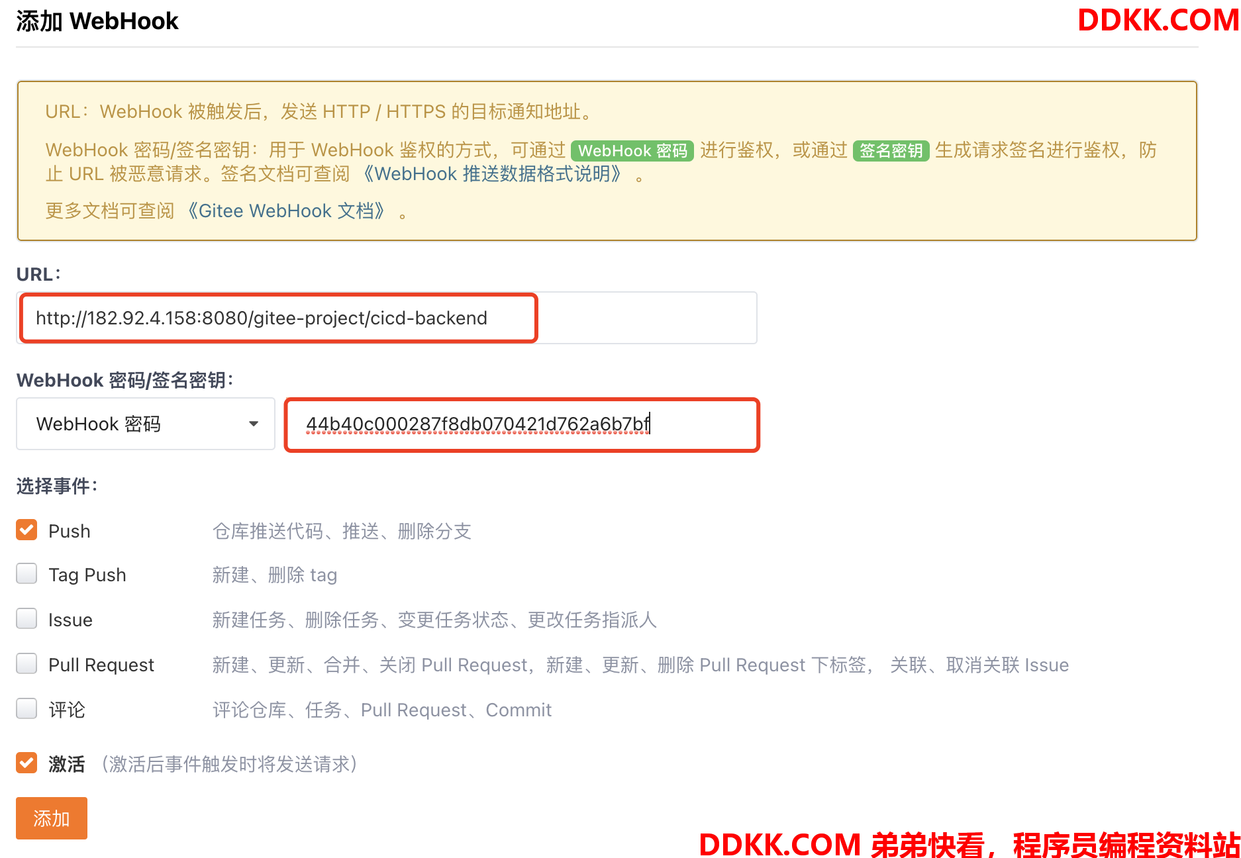The height and width of the screenshot is (858, 1241).
Task: Click the Pull Request event label
Action: point(101,665)
